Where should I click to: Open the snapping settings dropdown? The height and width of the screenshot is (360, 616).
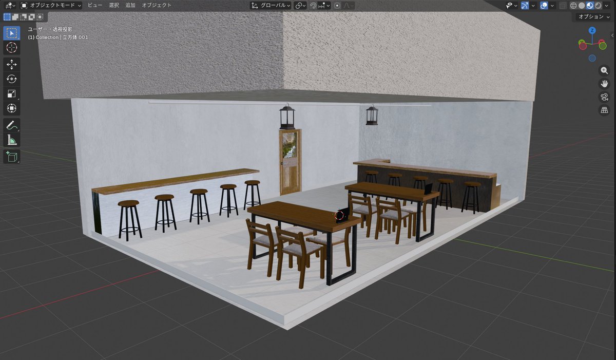(324, 5)
